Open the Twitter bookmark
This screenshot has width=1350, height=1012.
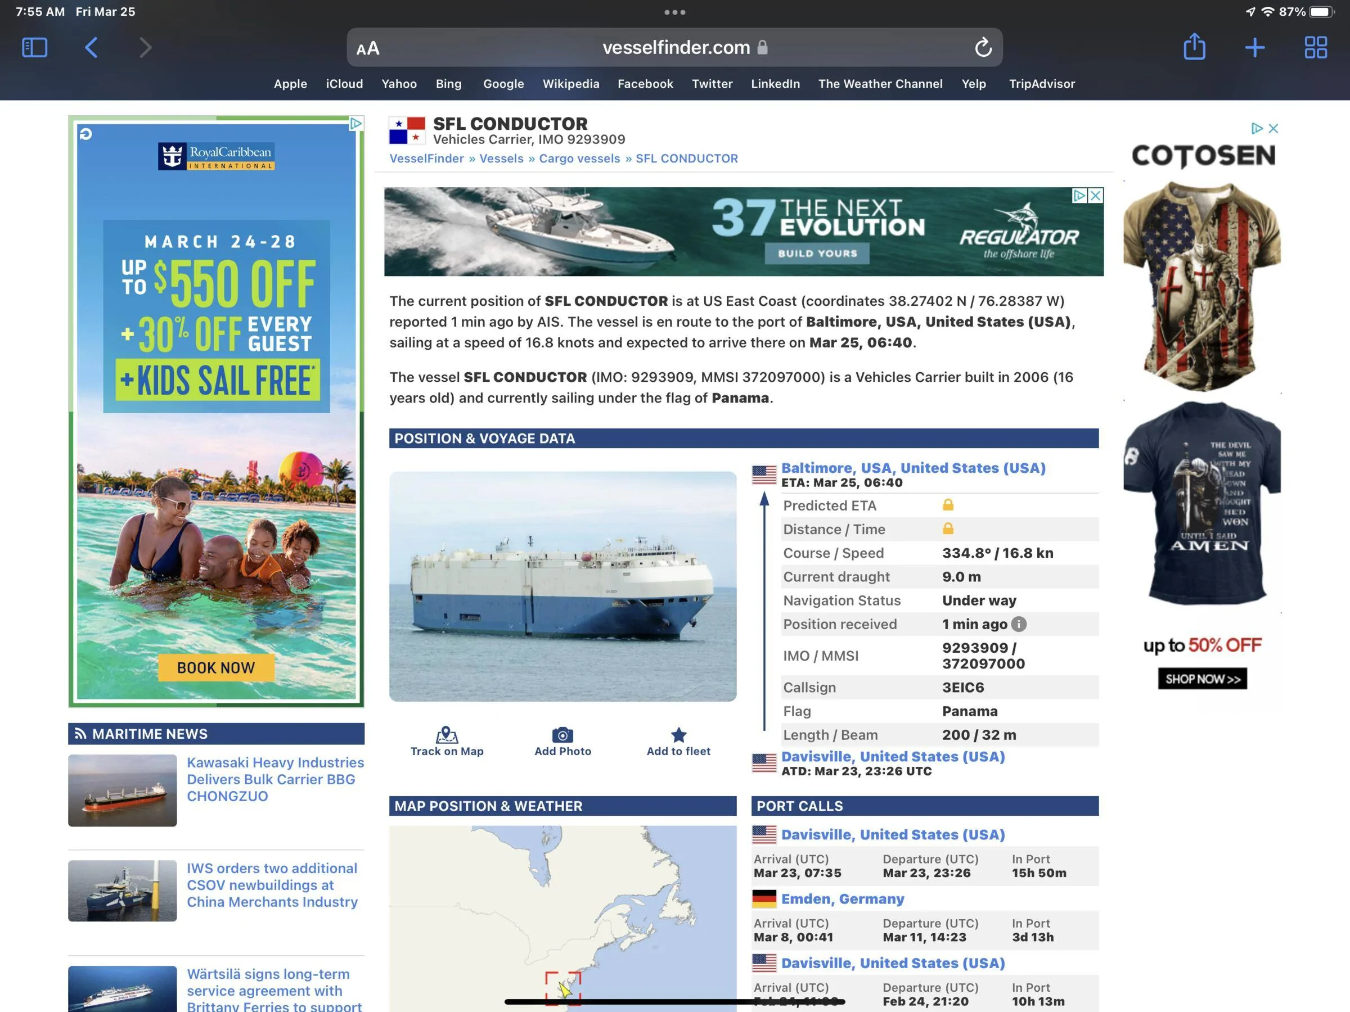coord(712,84)
